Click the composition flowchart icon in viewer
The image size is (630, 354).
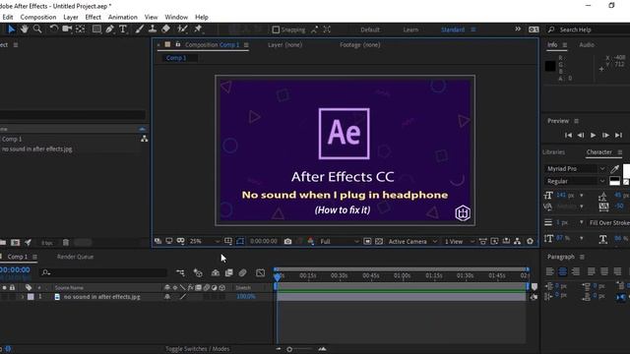(518, 241)
